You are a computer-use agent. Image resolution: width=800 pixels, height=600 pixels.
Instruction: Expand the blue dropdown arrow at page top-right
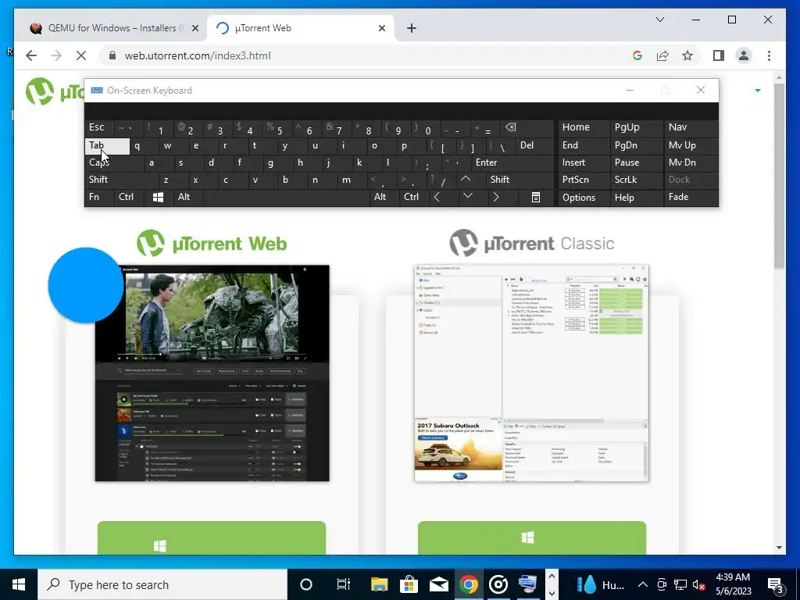pos(758,91)
